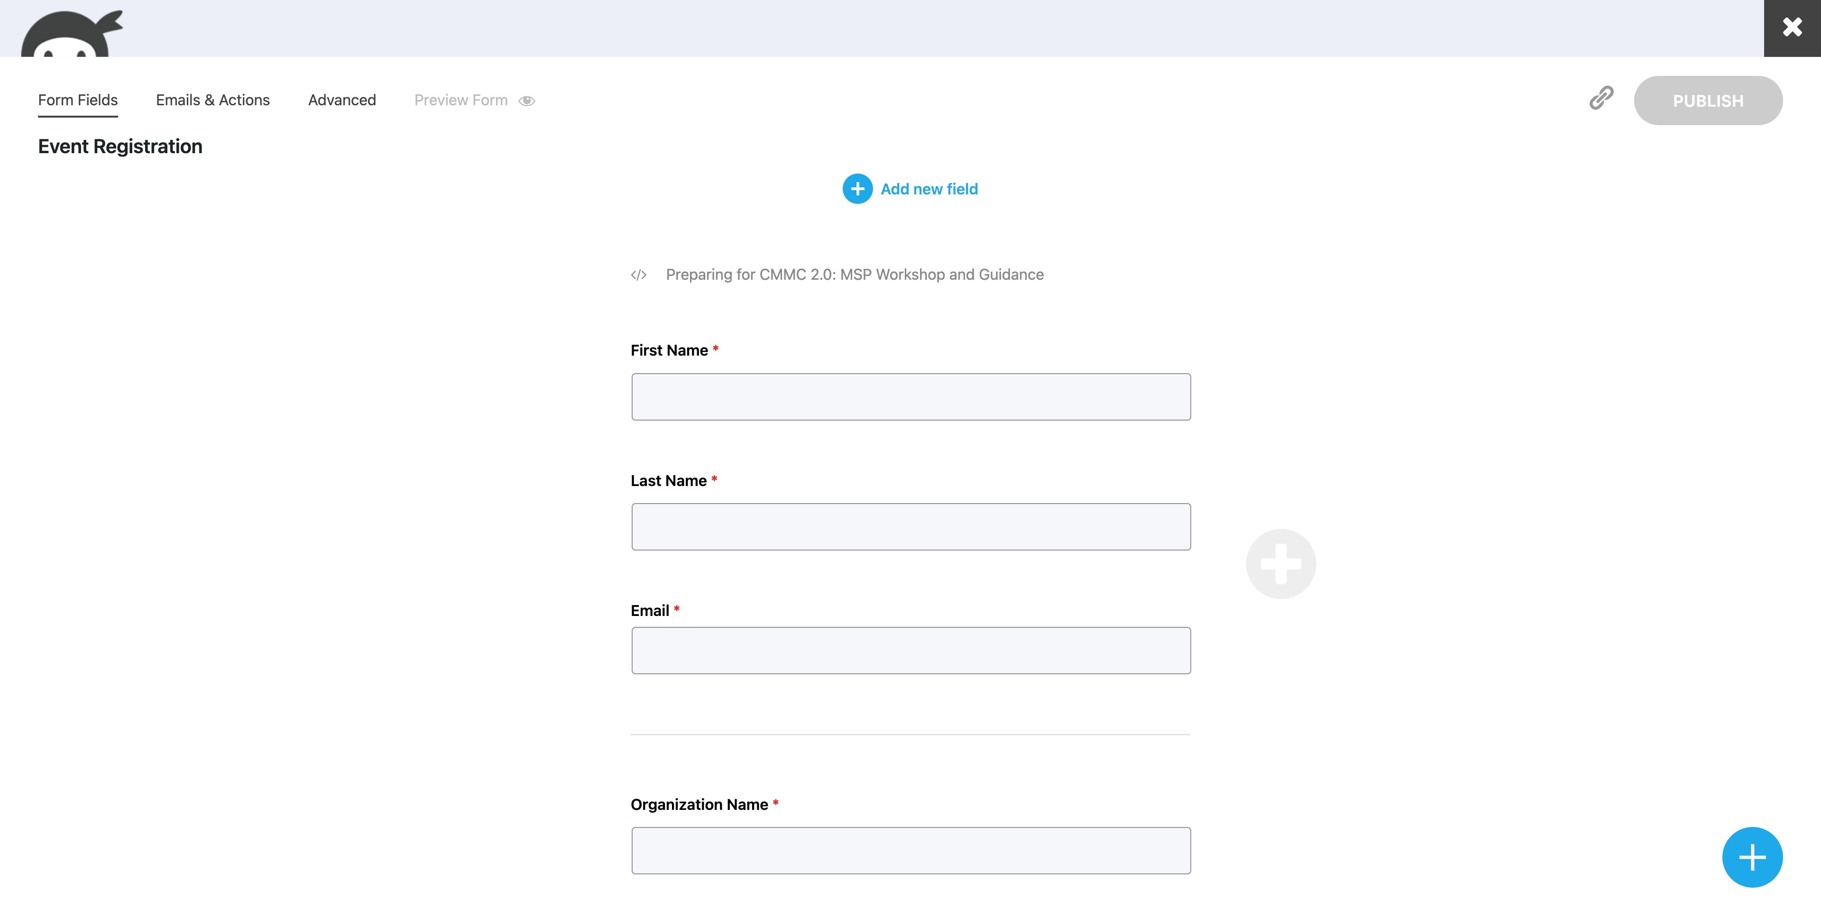This screenshot has width=1821, height=918.
Task: Click the eye icon next to Preview Form
Action: point(527,101)
